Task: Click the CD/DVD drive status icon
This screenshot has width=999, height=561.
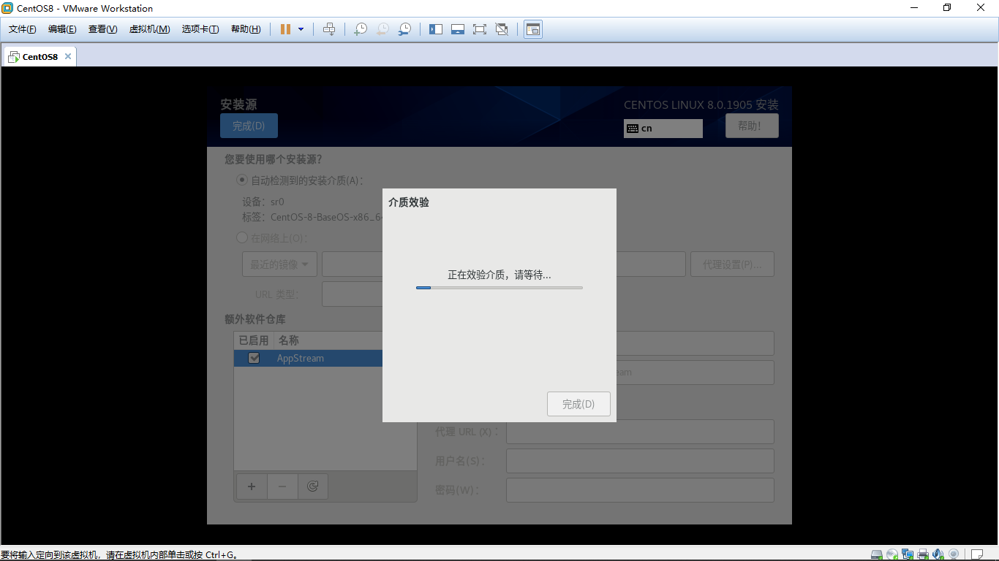Action: point(892,554)
